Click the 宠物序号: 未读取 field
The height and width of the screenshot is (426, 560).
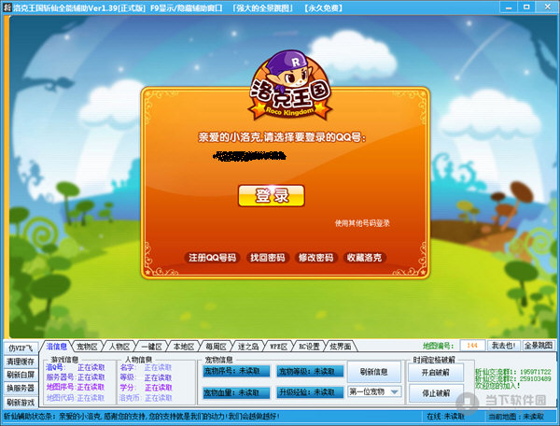(x=236, y=371)
